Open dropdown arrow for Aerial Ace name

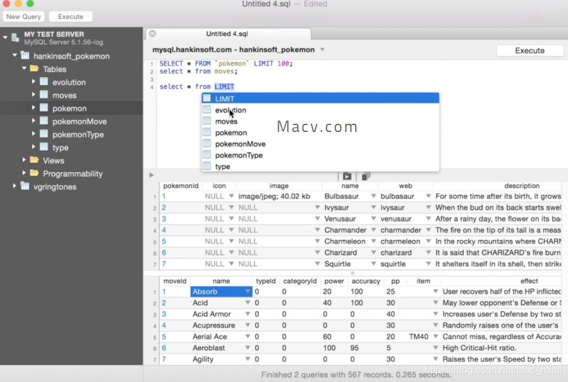pos(248,336)
